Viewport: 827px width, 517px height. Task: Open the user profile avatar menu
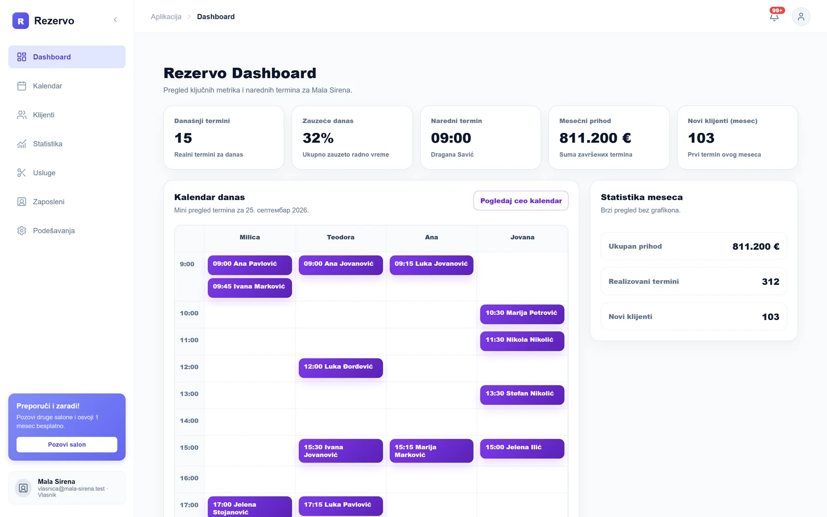click(x=801, y=17)
